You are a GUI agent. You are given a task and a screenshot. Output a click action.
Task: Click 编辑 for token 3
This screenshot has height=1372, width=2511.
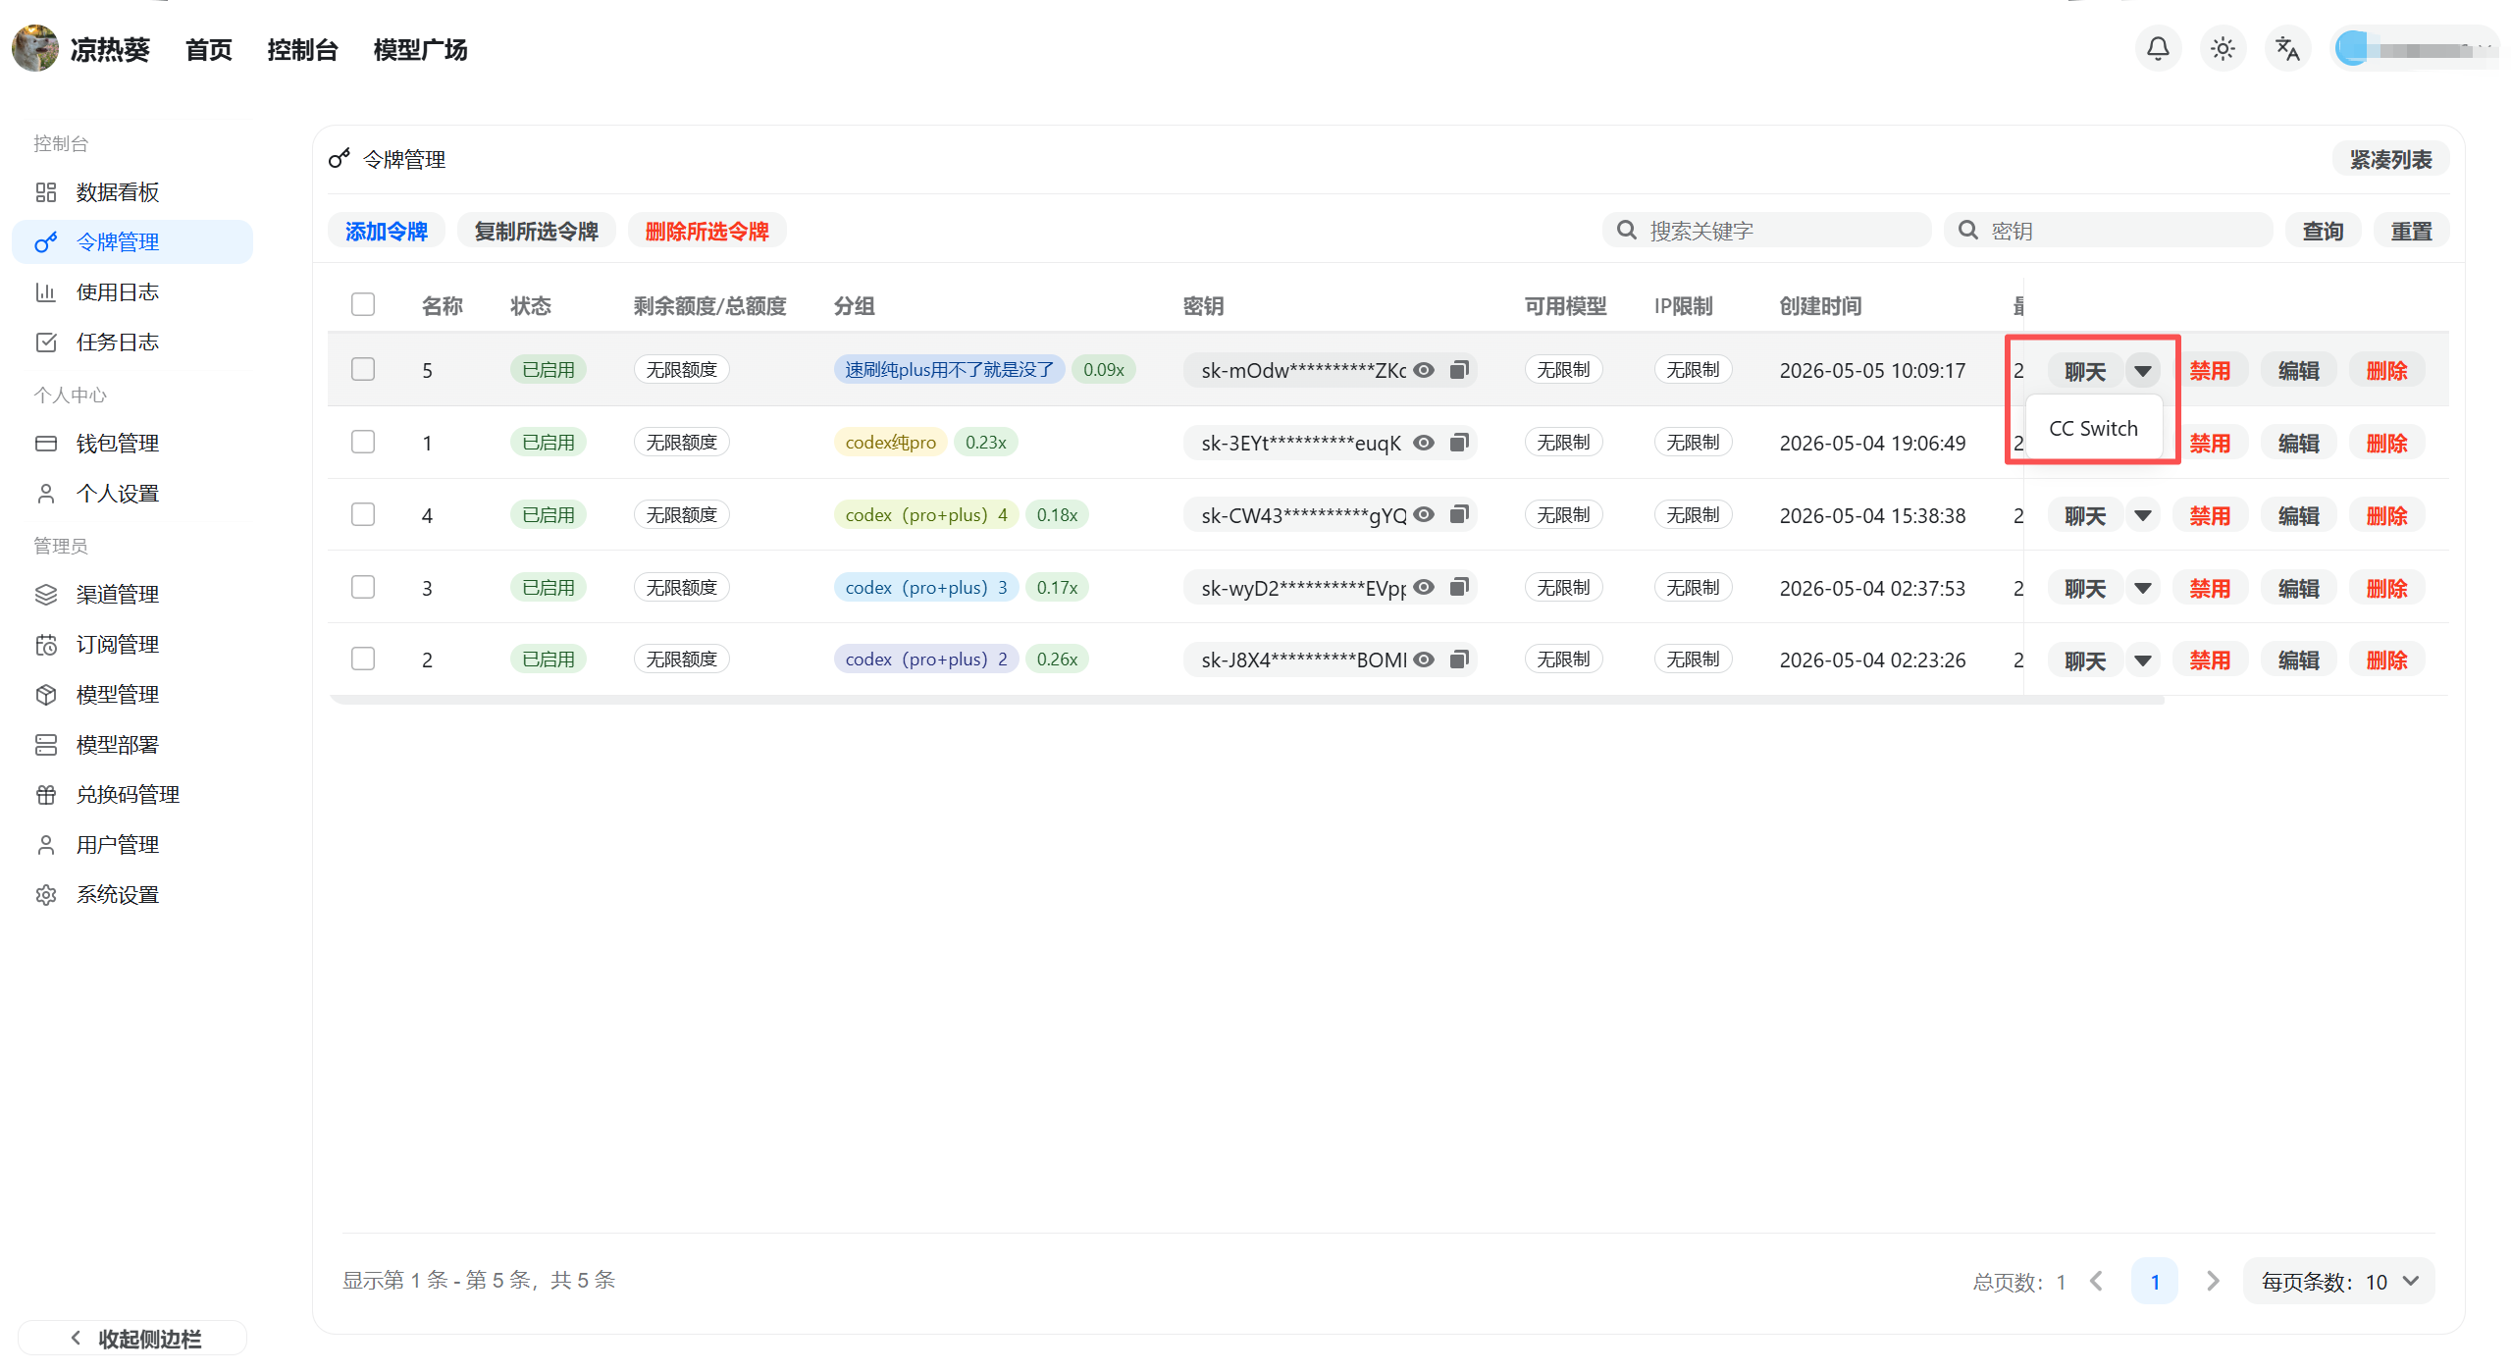[x=2298, y=588]
